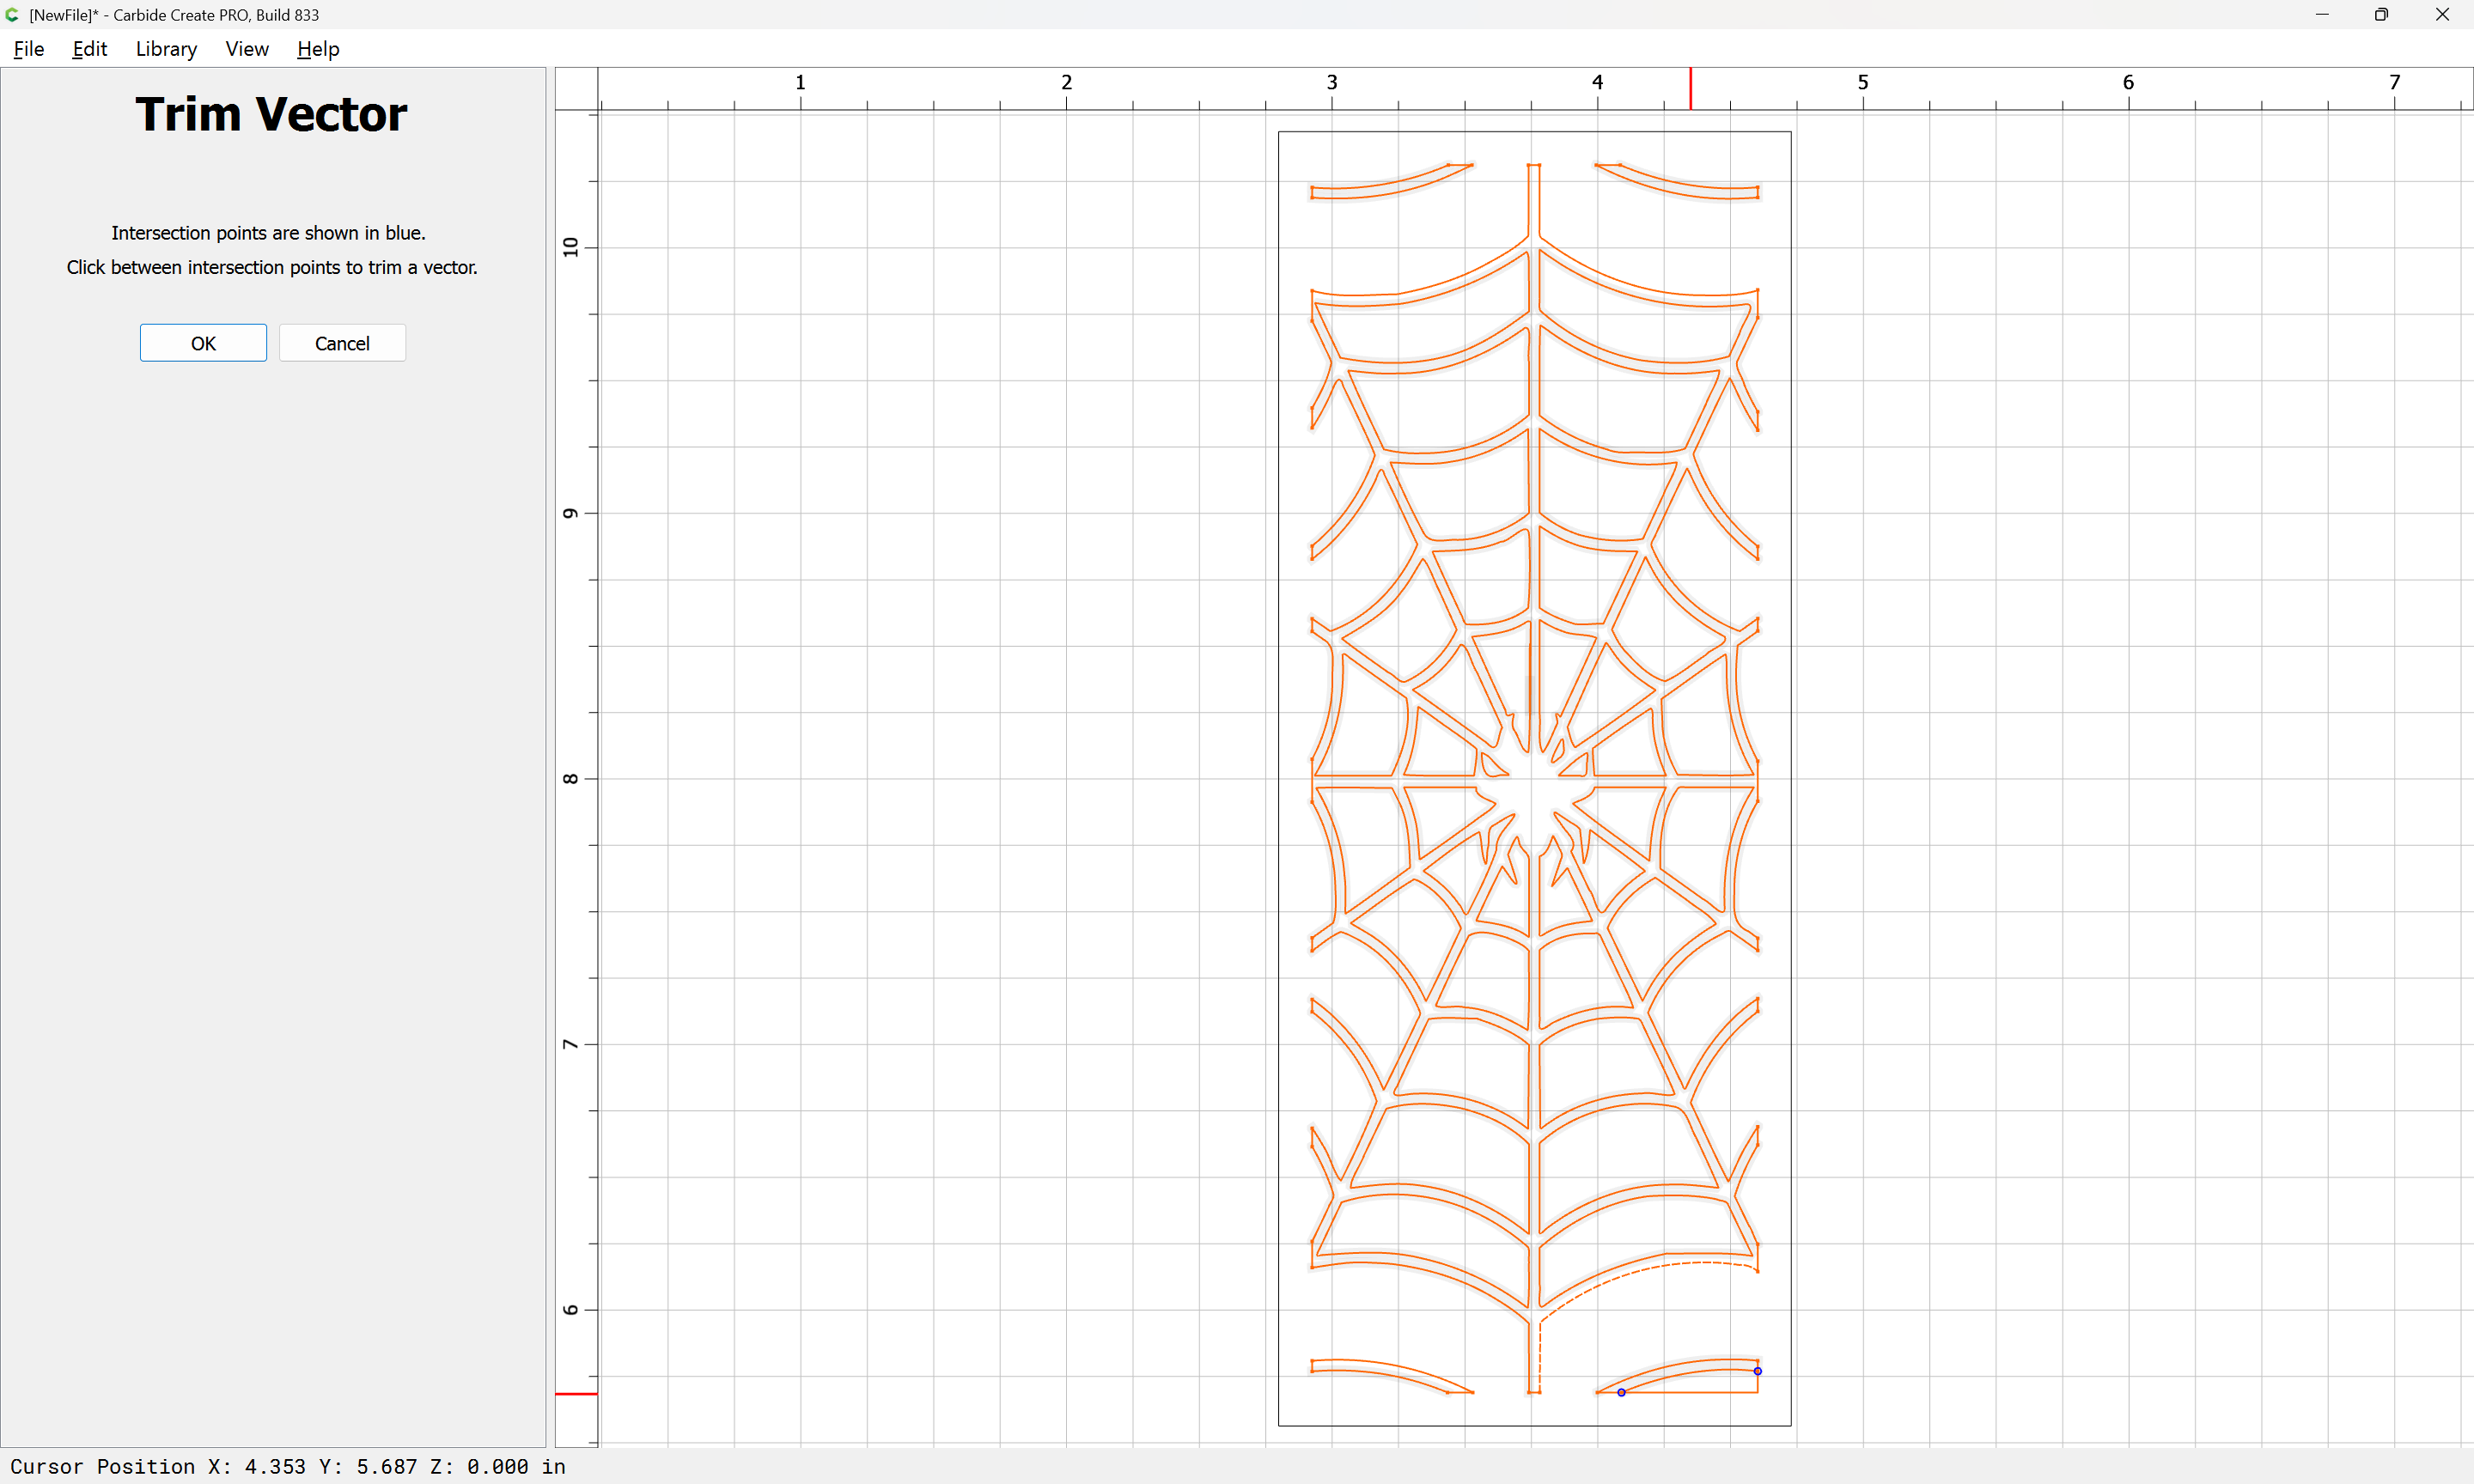Click the horizontal line between the intersection points

[1690, 1392]
